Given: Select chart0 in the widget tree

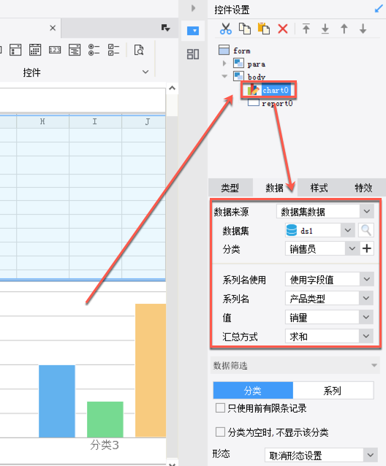Looking at the screenshot, I should click(276, 90).
